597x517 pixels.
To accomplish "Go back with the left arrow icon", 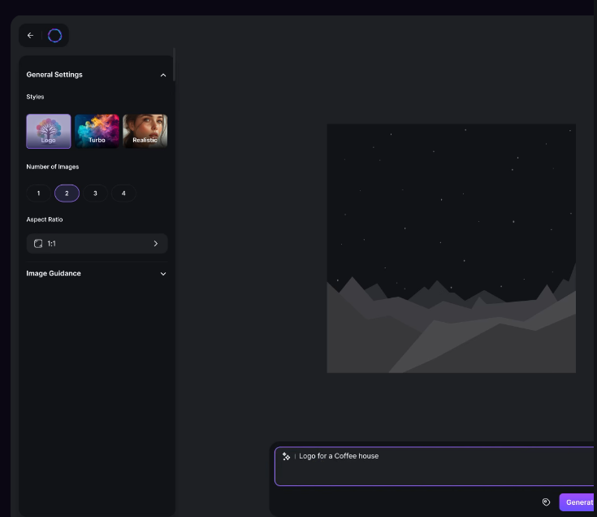I will (31, 36).
